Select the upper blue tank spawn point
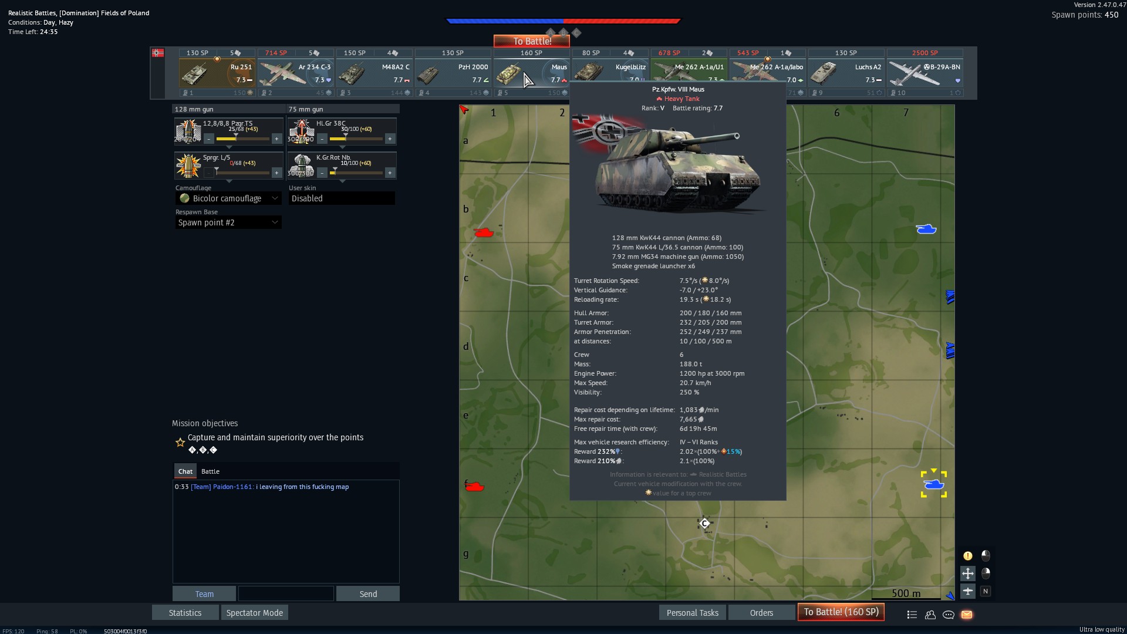Viewport: 1127px width, 634px height. [926, 229]
